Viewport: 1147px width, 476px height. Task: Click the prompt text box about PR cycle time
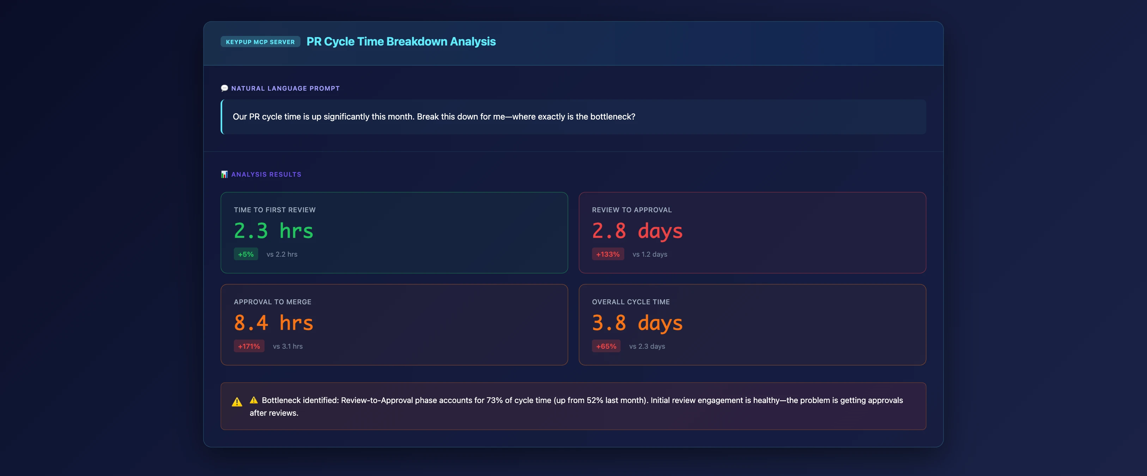[x=573, y=117]
